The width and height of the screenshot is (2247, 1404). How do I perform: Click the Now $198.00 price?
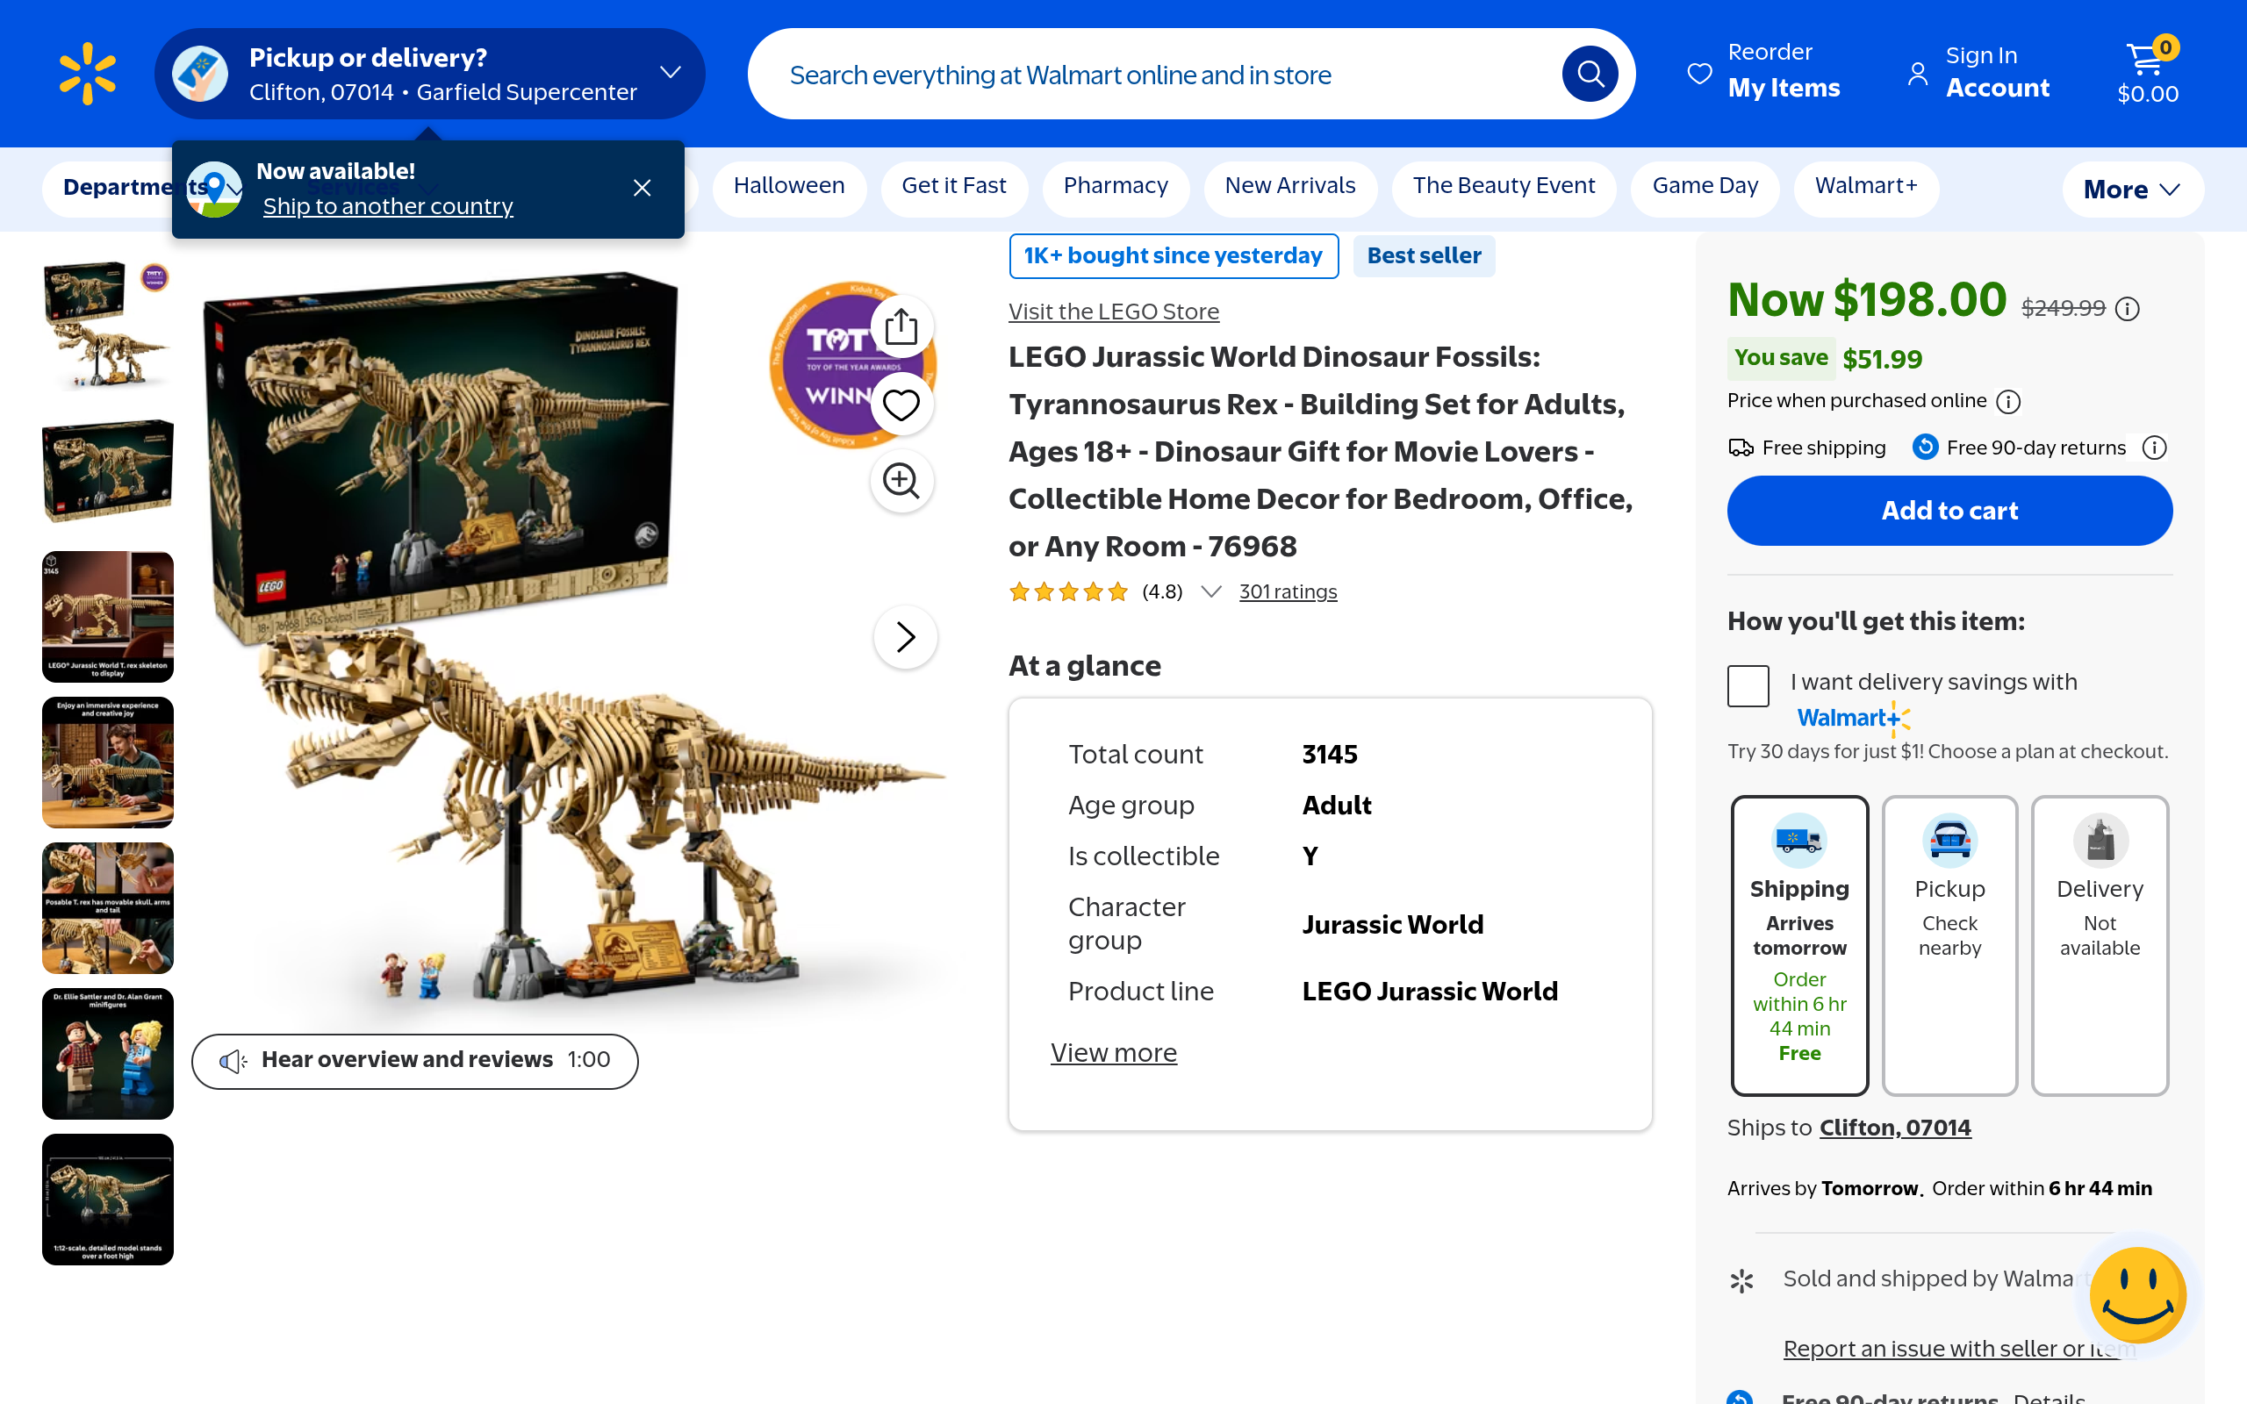tap(1866, 300)
